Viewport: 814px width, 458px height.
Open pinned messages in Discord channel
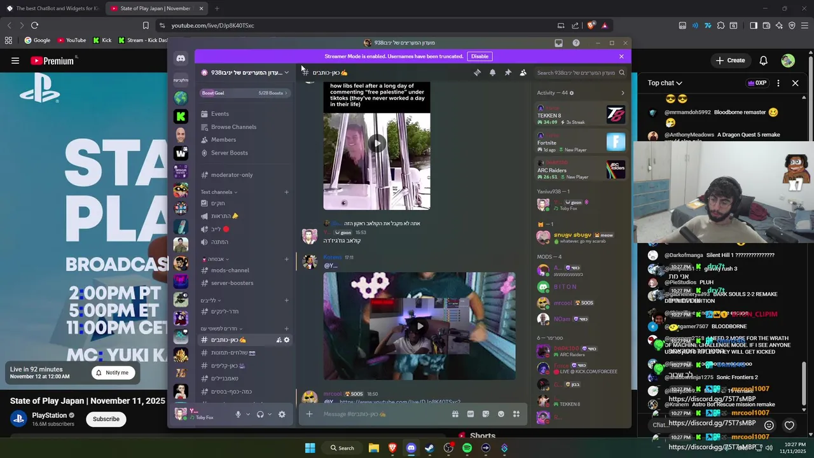507,73
